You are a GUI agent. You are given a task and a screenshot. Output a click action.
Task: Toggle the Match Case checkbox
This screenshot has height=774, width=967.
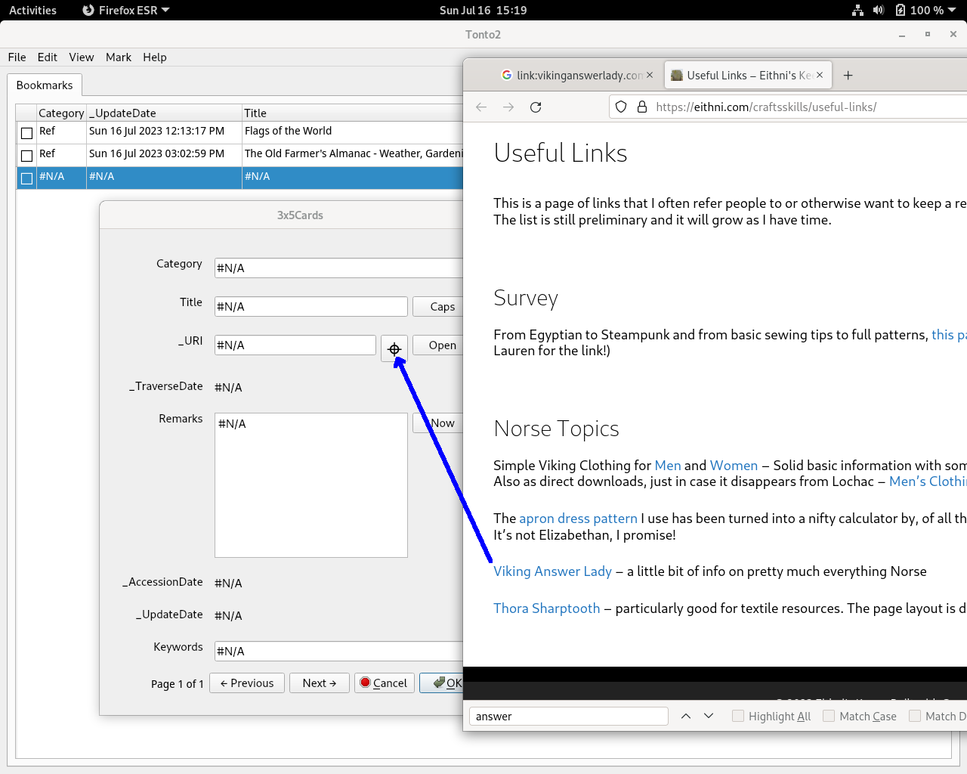[x=829, y=716]
